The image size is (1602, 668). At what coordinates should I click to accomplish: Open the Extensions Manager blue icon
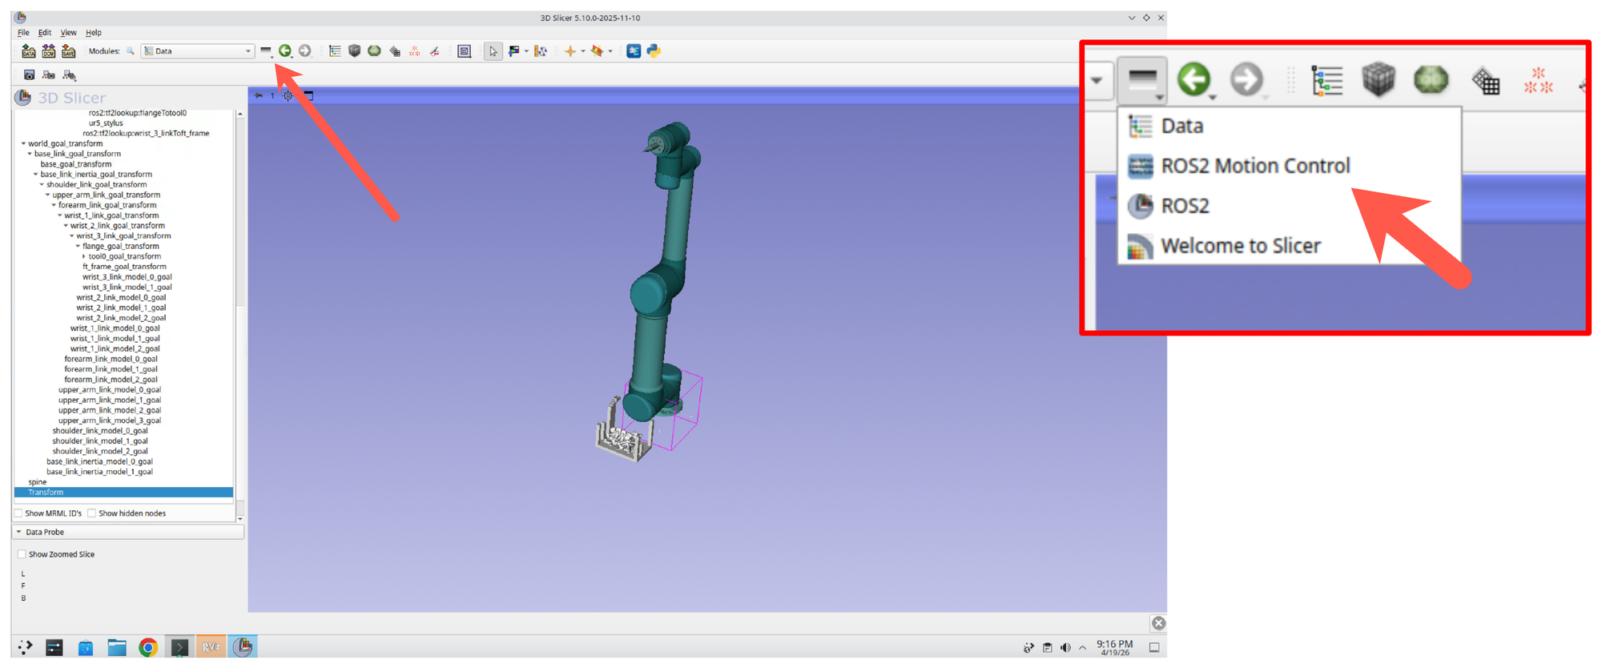pos(634,51)
